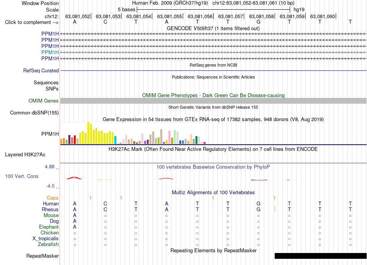Click the 'SNPs' track label
Screen dimensions: 367x265
[52, 89]
